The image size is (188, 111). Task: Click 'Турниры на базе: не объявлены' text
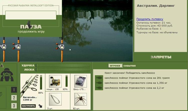click(x=157, y=32)
